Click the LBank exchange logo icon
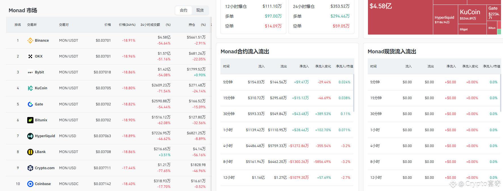This screenshot has height=191, width=503. (30, 152)
